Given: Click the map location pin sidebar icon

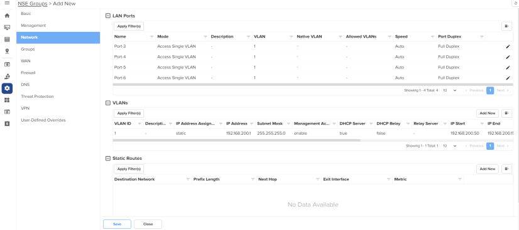Looking at the screenshot, I should pyautogui.click(x=7, y=51).
